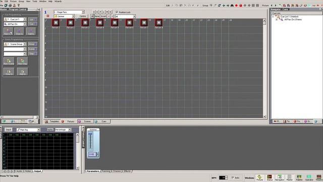The height and width of the screenshot is (182, 323).
Task: Click the Input button in output panel
Action: click(9, 130)
